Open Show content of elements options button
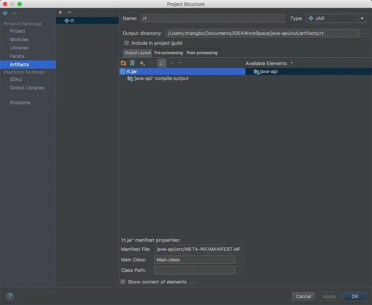The image size is (372, 305). 194,282
